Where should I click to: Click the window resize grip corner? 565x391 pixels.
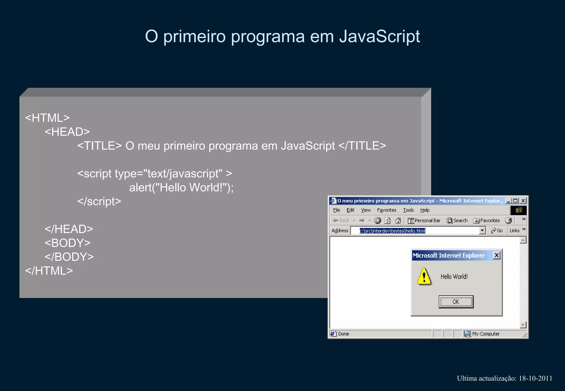tap(525, 335)
